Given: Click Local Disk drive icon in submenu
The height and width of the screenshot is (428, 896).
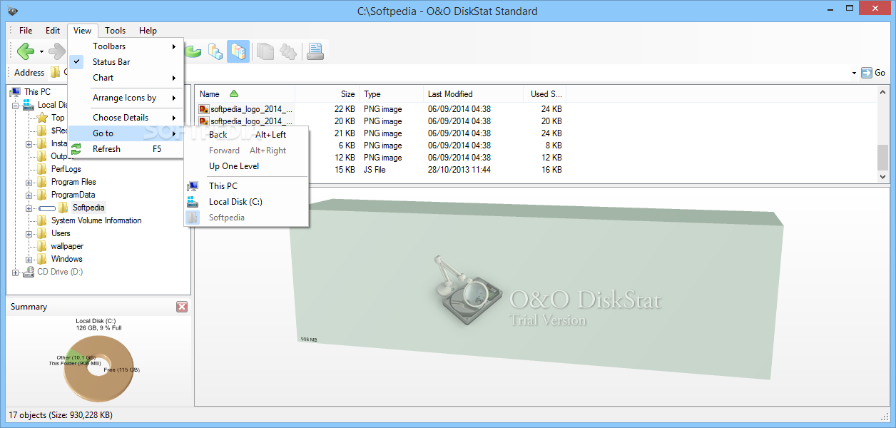Looking at the screenshot, I should click(x=193, y=202).
